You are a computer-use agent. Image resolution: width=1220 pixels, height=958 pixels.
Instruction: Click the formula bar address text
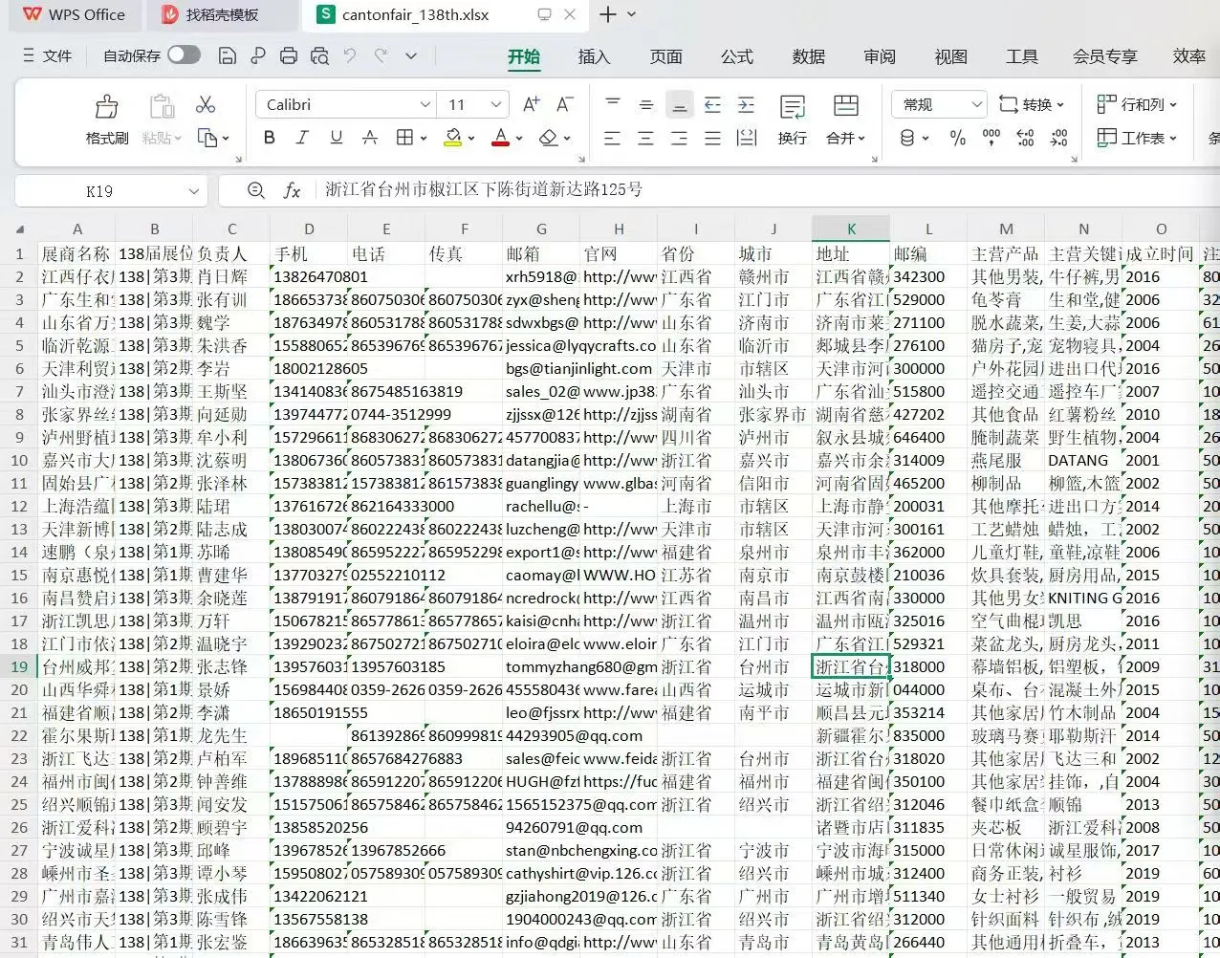[x=484, y=189]
